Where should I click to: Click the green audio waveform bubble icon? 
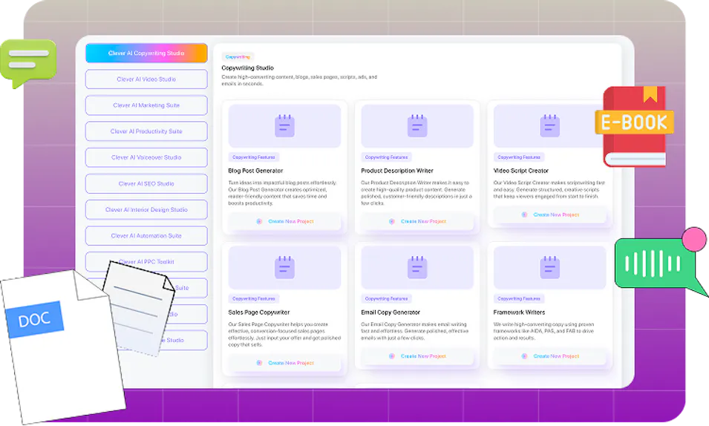(653, 263)
